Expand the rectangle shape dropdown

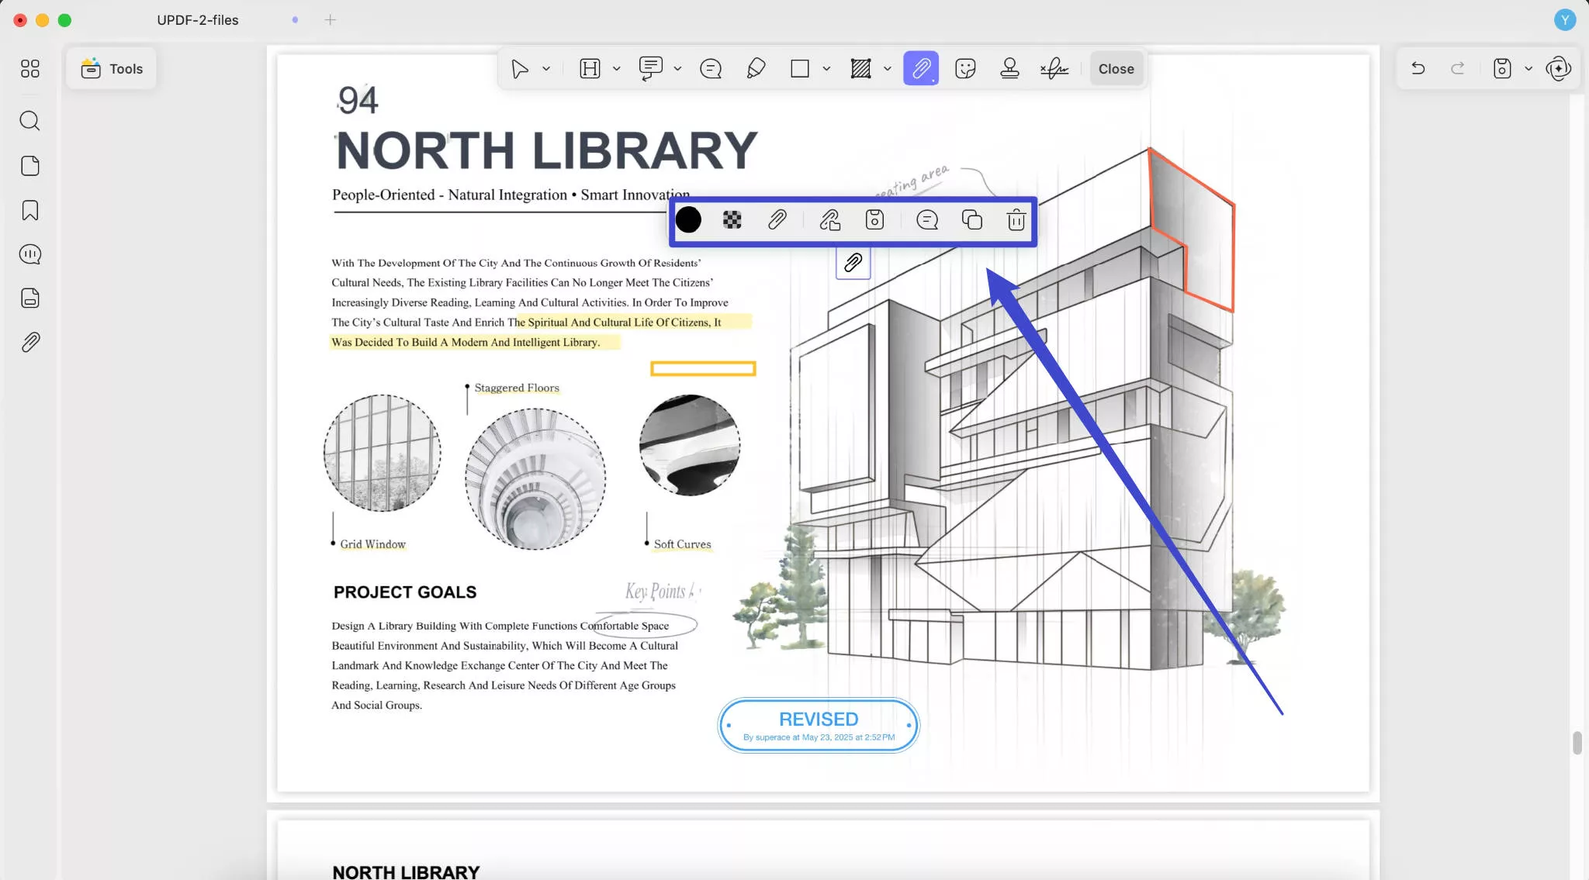[826, 69]
